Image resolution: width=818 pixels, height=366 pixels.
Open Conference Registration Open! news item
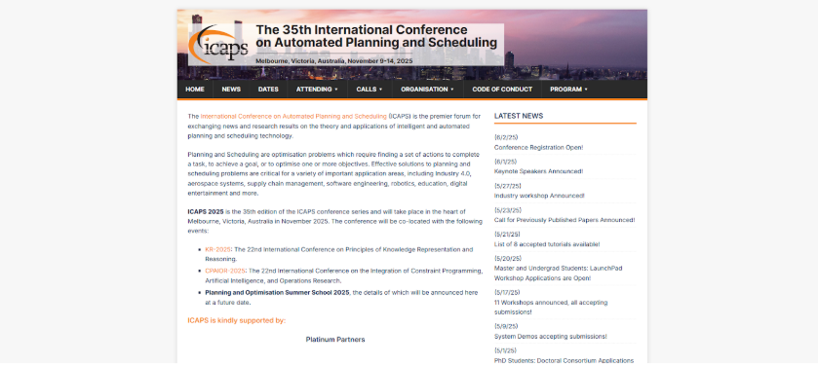[x=538, y=147]
